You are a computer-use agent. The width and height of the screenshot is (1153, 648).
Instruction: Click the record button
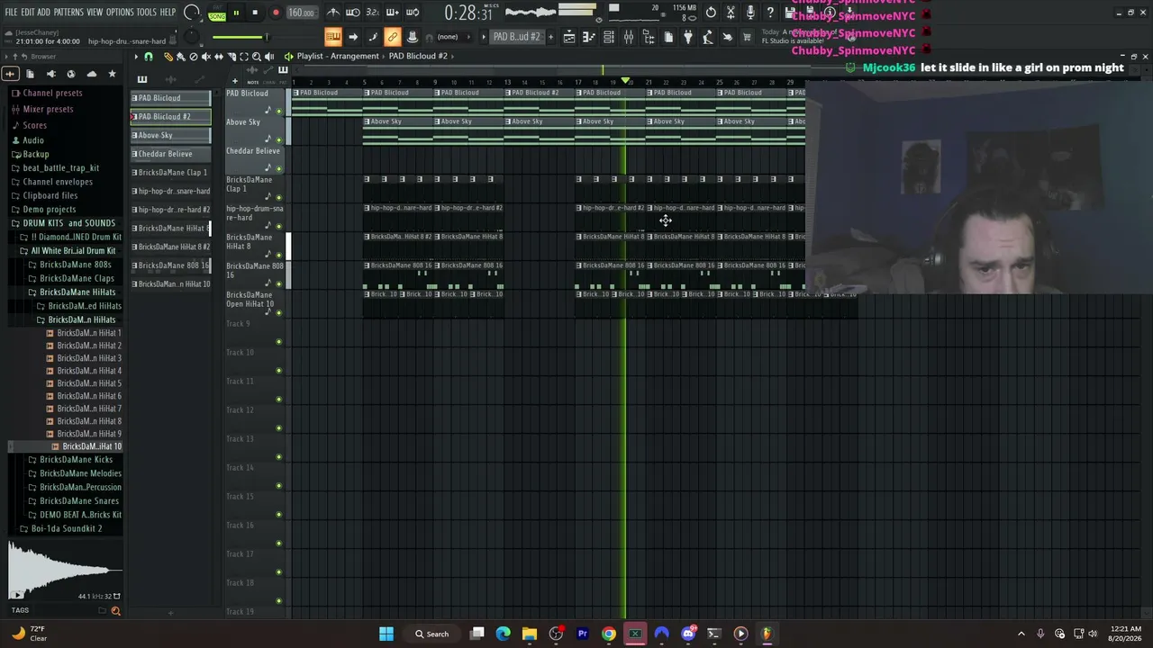[x=276, y=13]
